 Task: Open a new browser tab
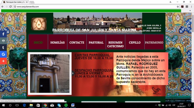pos(32,2)
